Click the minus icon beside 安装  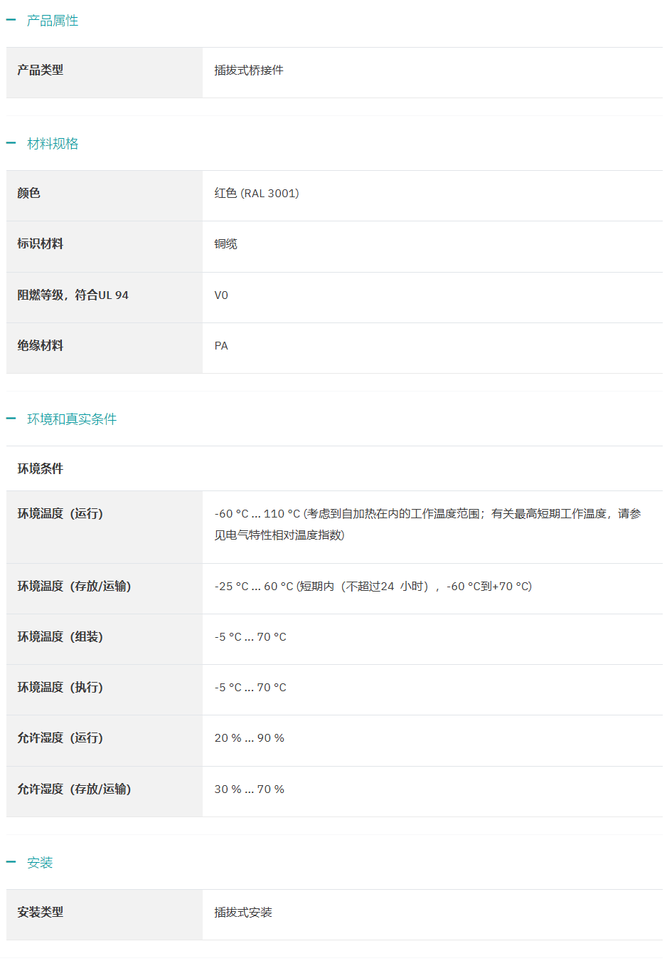[x=11, y=862]
